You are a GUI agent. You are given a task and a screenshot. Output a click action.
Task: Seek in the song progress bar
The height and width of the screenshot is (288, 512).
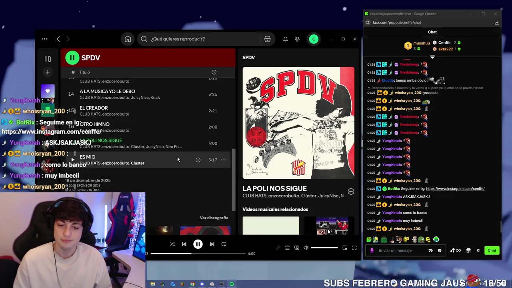198,254
